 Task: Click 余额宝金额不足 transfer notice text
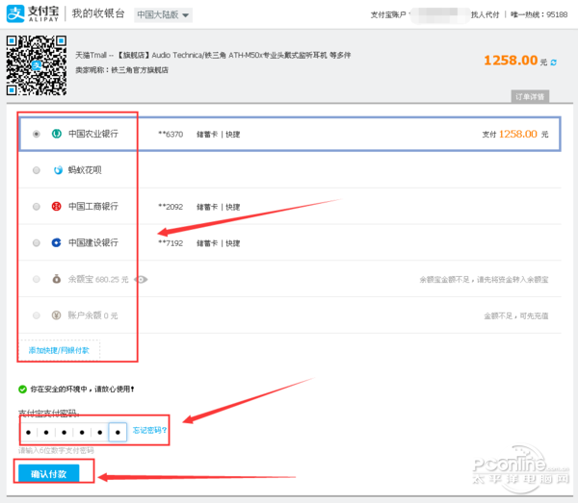click(484, 280)
